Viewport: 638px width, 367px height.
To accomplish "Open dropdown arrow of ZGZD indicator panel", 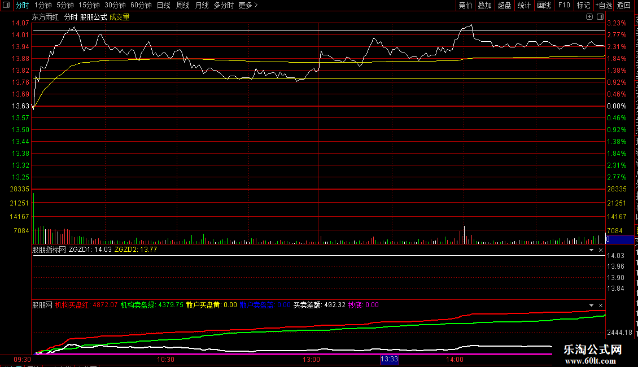I will coord(591,250).
